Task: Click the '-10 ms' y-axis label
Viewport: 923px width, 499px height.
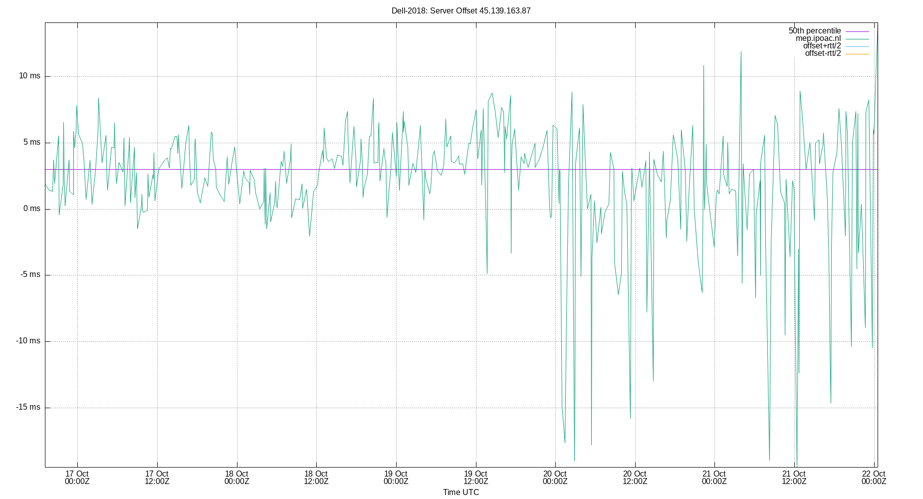Action: tap(28, 341)
